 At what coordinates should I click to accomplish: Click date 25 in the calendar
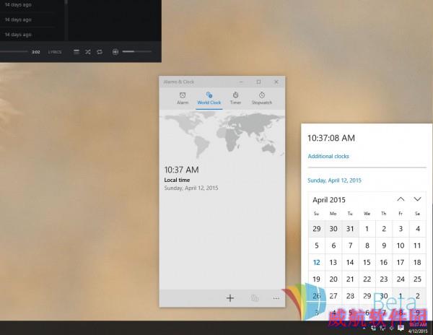click(417, 279)
